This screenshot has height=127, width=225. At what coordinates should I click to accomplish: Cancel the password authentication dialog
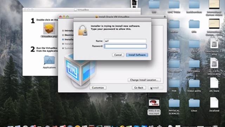tap(118, 55)
